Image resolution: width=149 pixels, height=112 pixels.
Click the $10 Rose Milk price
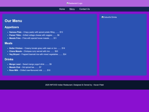pyautogui.click(x=49, y=70)
